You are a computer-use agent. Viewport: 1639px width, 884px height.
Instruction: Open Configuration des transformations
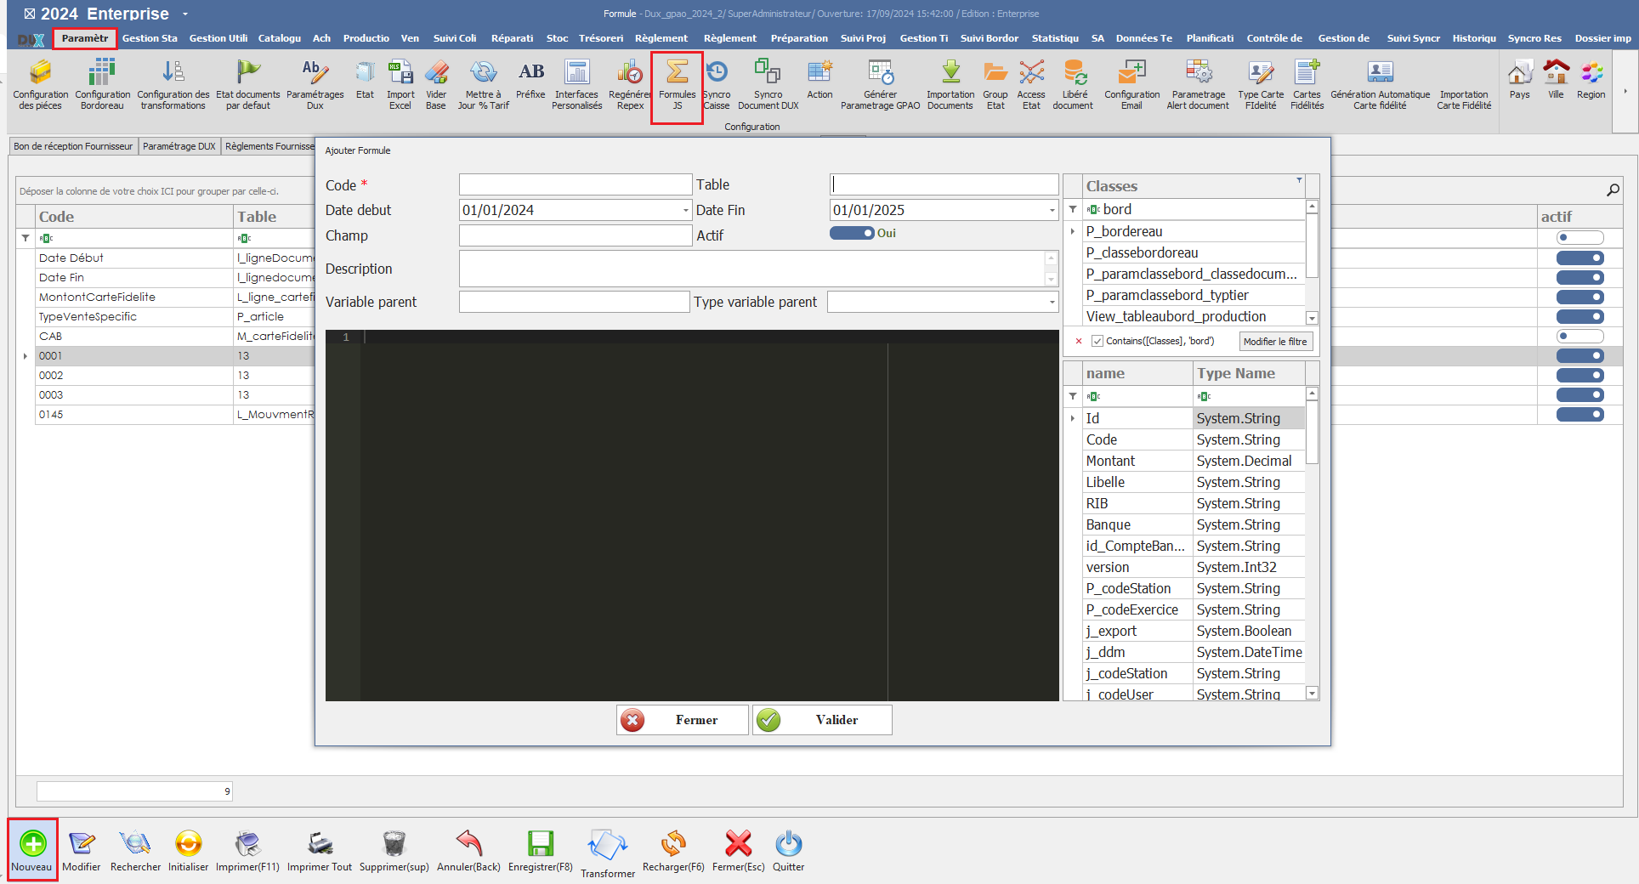(x=173, y=85)
